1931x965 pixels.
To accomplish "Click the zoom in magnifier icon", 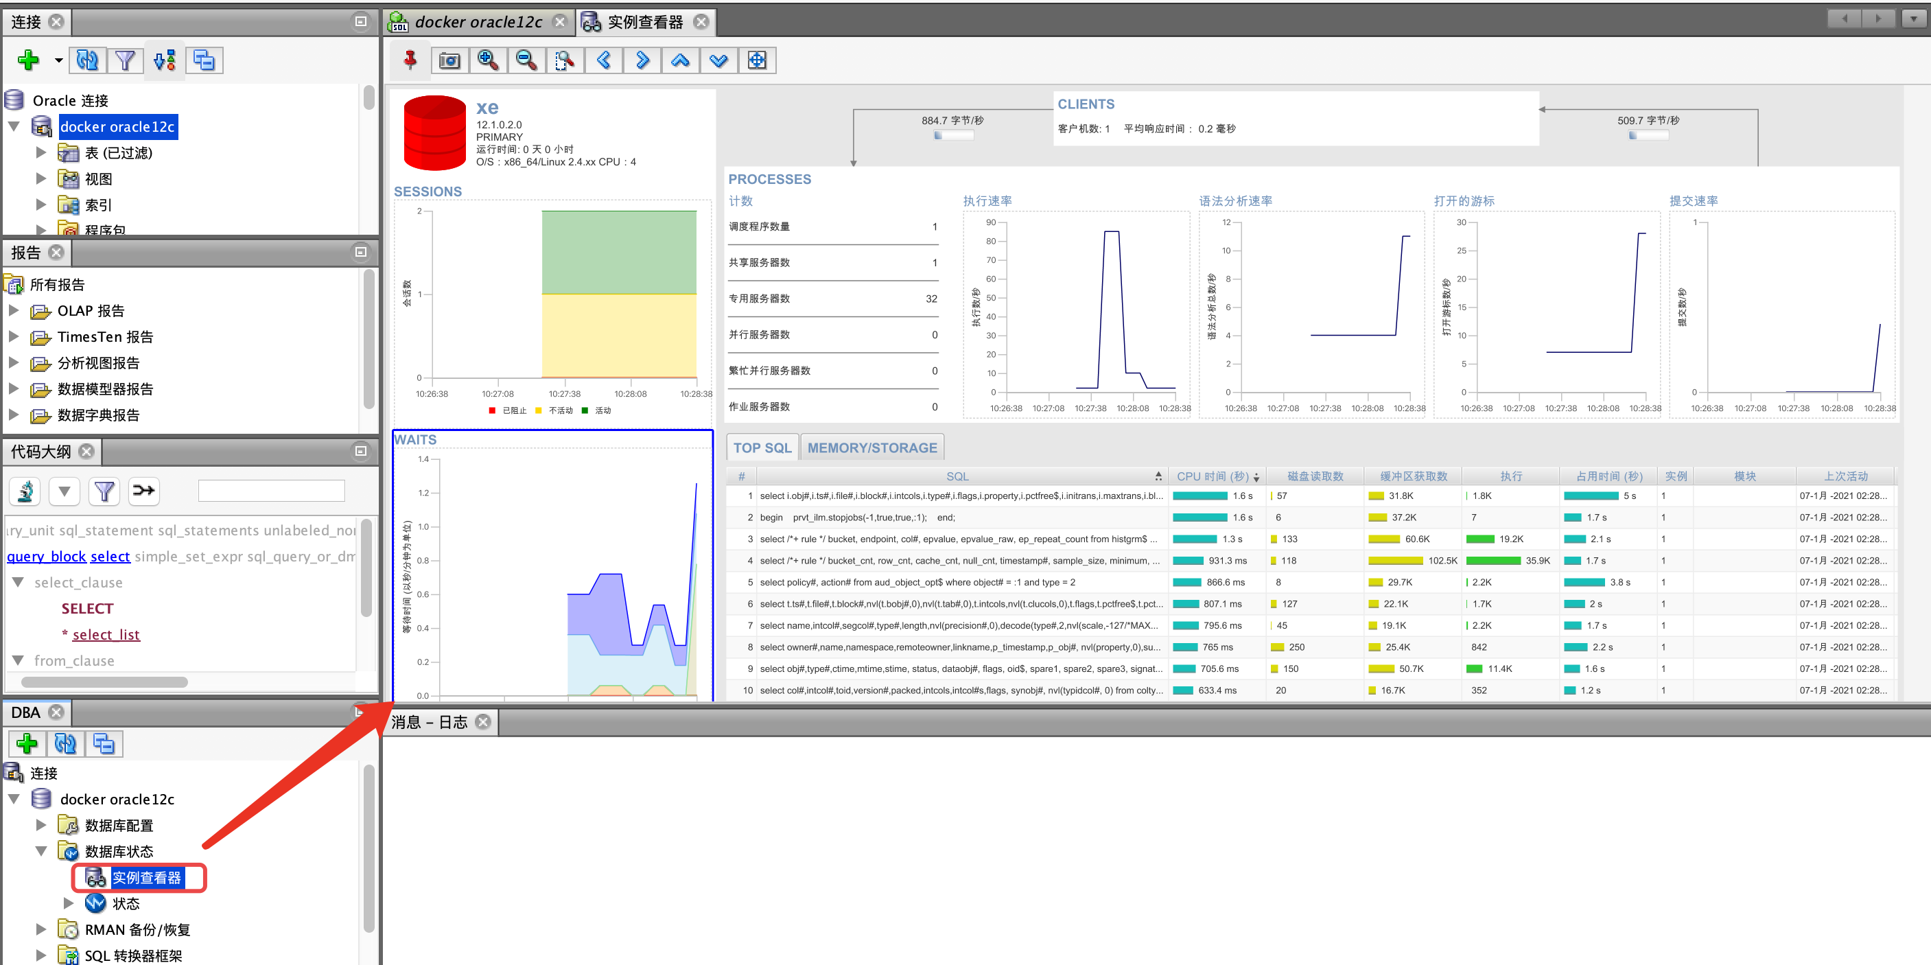I will click(x=488, y=60).
